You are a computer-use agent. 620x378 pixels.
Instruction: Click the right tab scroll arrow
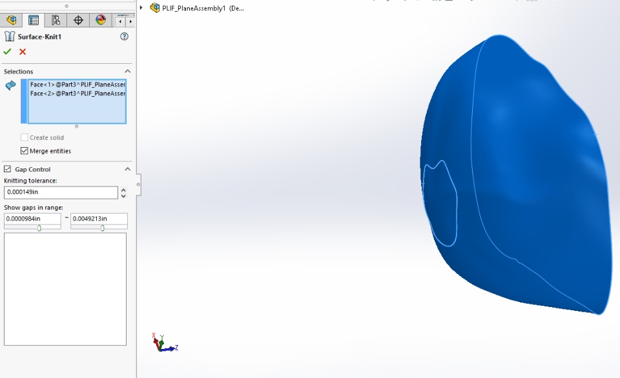(130, 22)
